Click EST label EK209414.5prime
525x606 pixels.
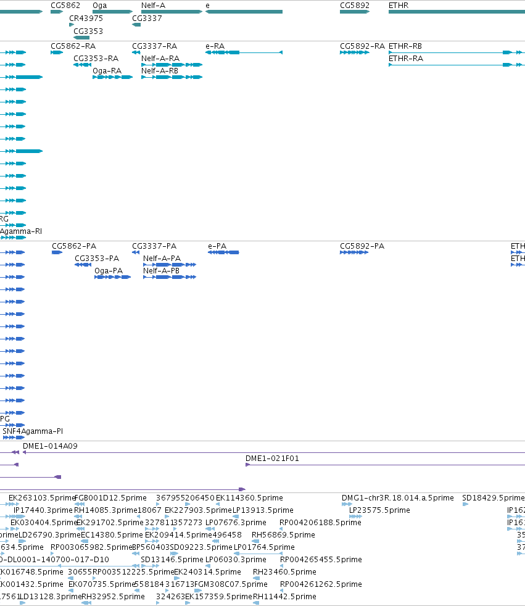coord(178,535)
